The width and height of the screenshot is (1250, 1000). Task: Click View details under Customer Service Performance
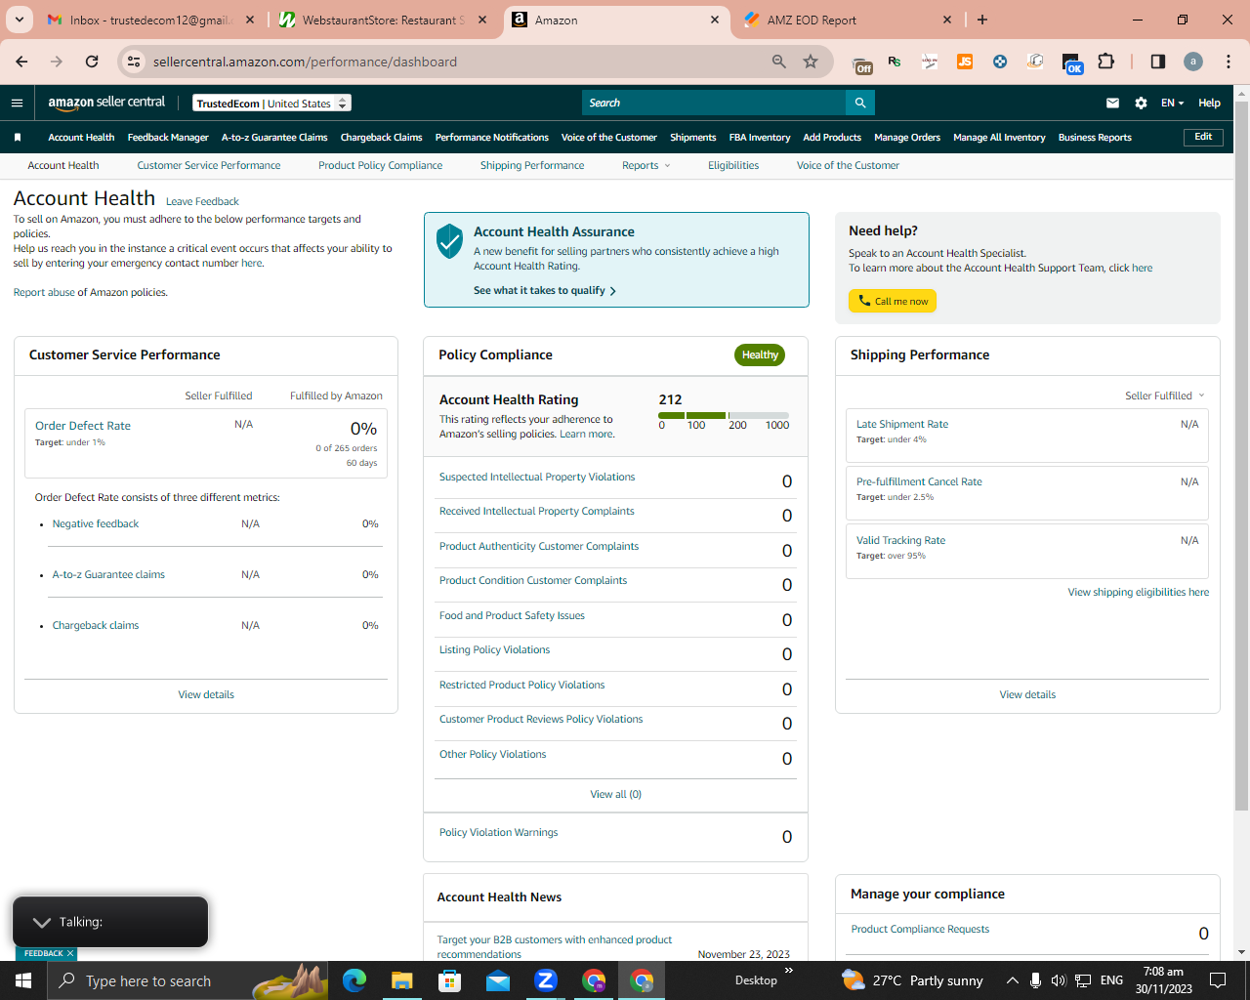point(206,695)
